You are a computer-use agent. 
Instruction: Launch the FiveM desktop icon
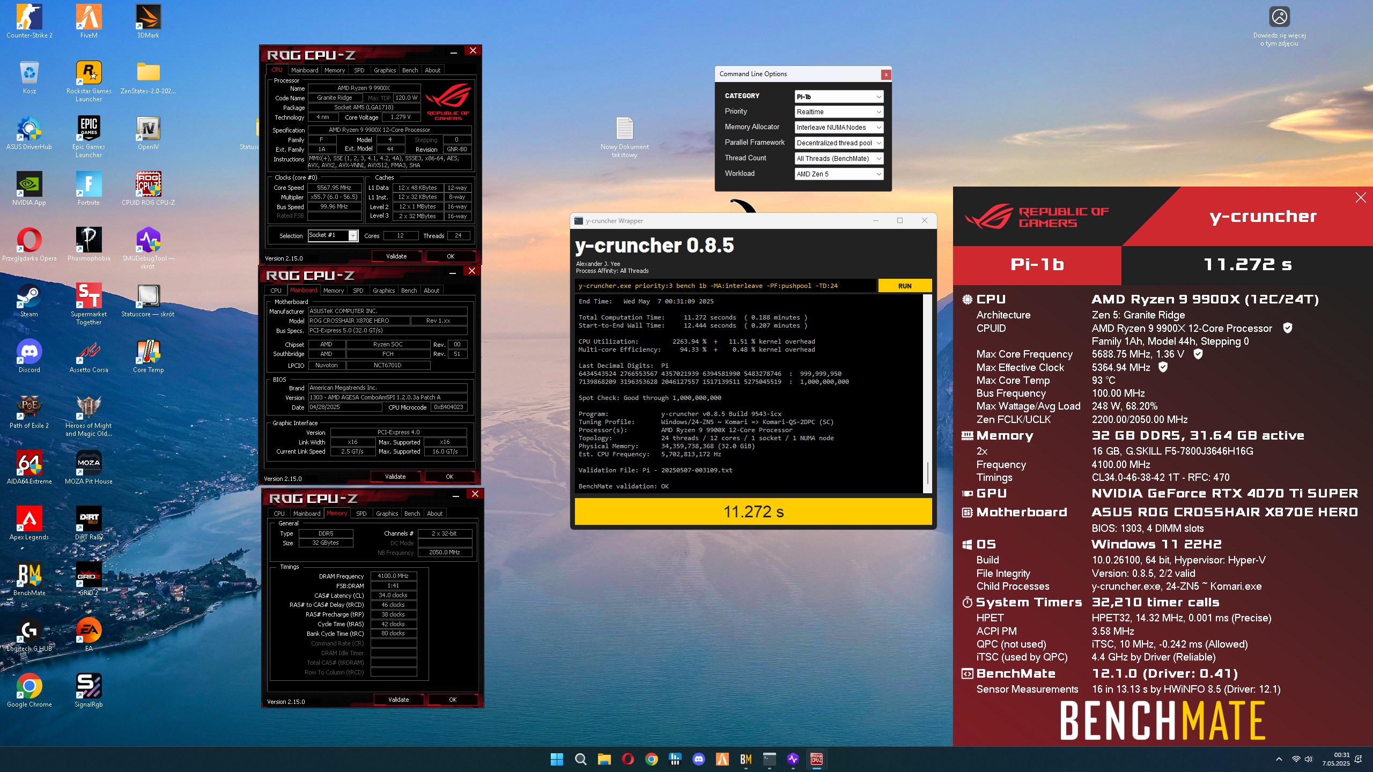[88, 21]
